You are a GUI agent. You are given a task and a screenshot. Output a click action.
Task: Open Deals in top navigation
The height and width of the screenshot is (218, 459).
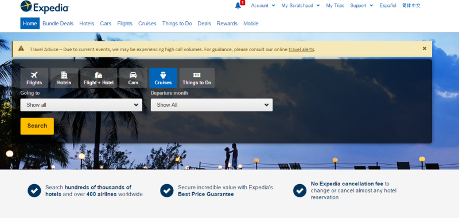point(204,24)
